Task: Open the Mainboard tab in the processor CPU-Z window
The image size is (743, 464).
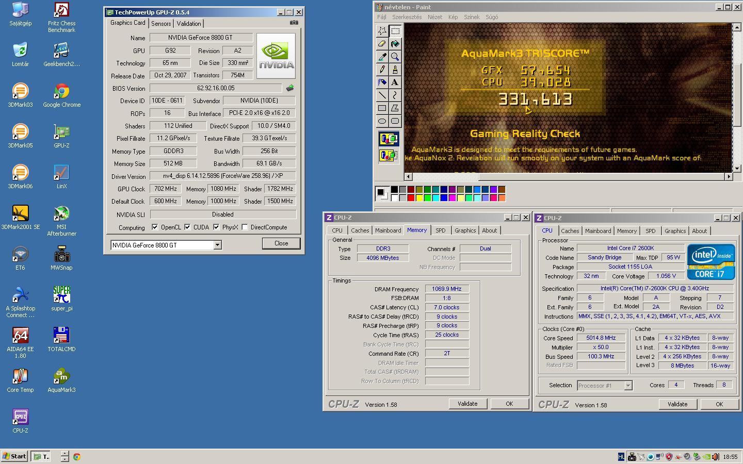Action: coord(598,231)
